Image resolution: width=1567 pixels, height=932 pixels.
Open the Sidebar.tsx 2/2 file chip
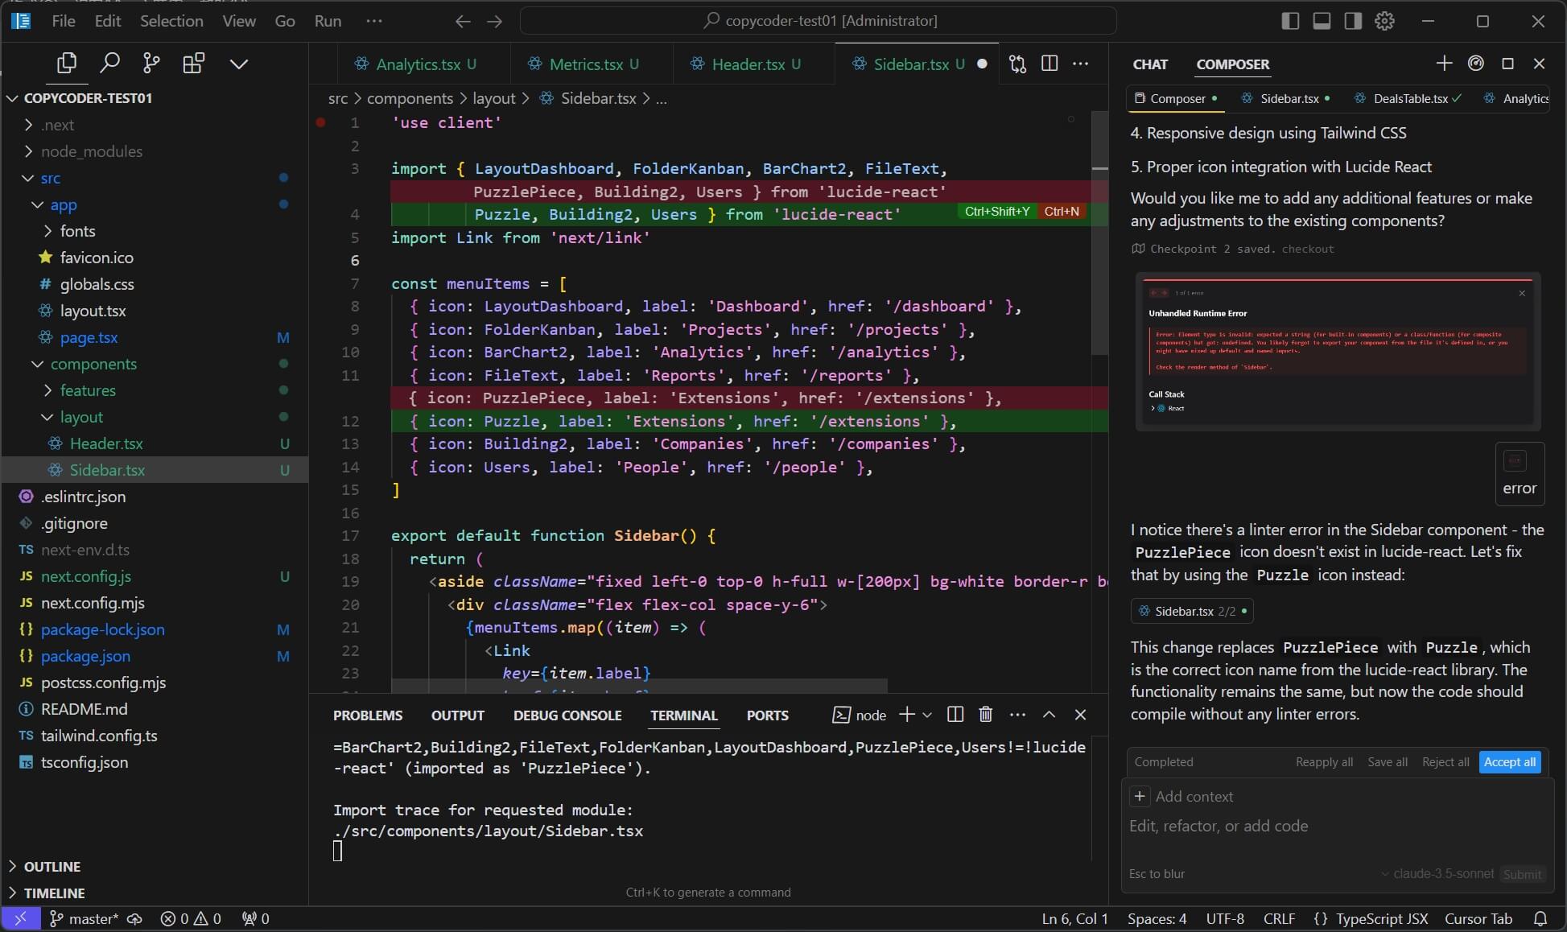tap(1192, 611)
